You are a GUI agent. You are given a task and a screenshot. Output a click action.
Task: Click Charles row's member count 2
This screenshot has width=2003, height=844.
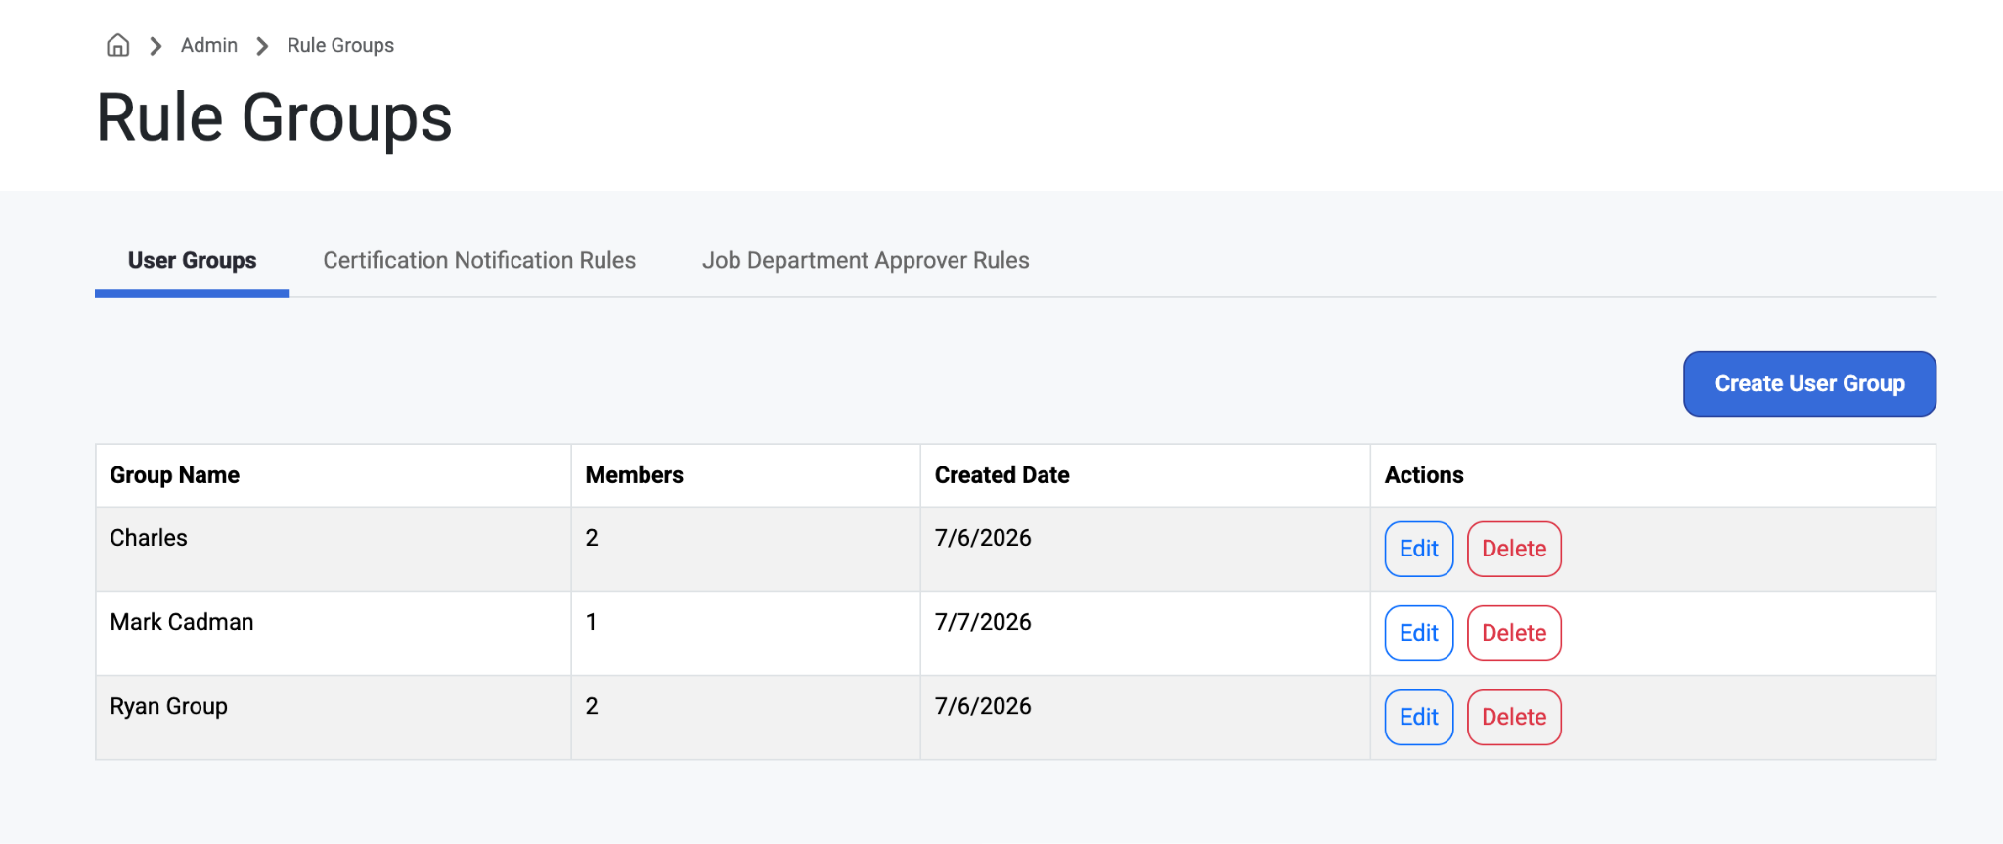coord(592,538)
